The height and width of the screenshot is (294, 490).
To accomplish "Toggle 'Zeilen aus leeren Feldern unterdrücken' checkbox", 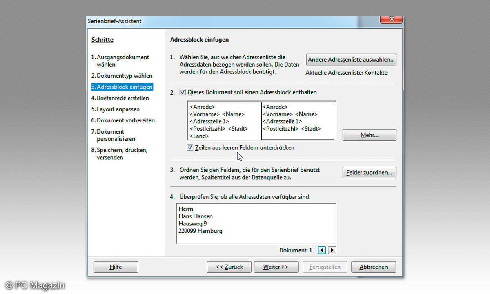I will click(190, 147).
